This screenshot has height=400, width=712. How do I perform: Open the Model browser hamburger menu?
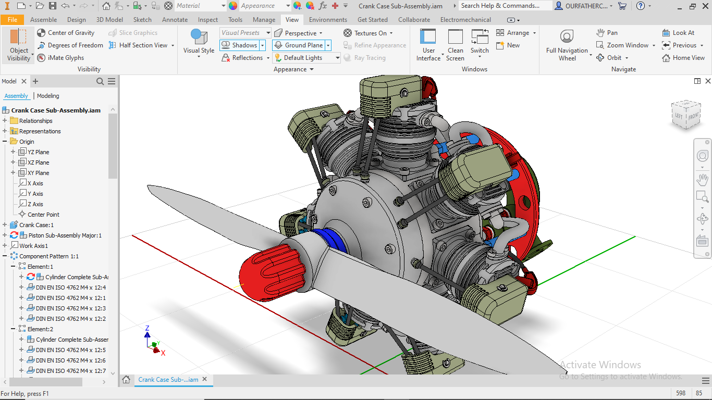tap(112, 81)
